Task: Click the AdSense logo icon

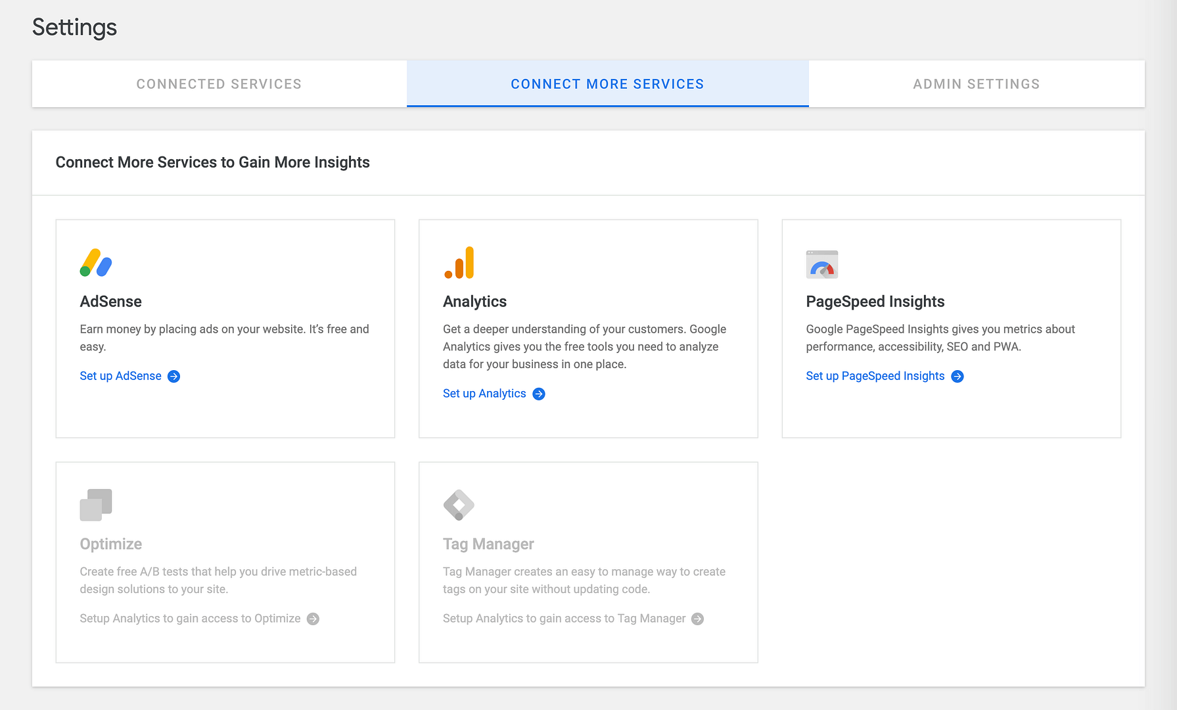Action: tap(96, 264)
